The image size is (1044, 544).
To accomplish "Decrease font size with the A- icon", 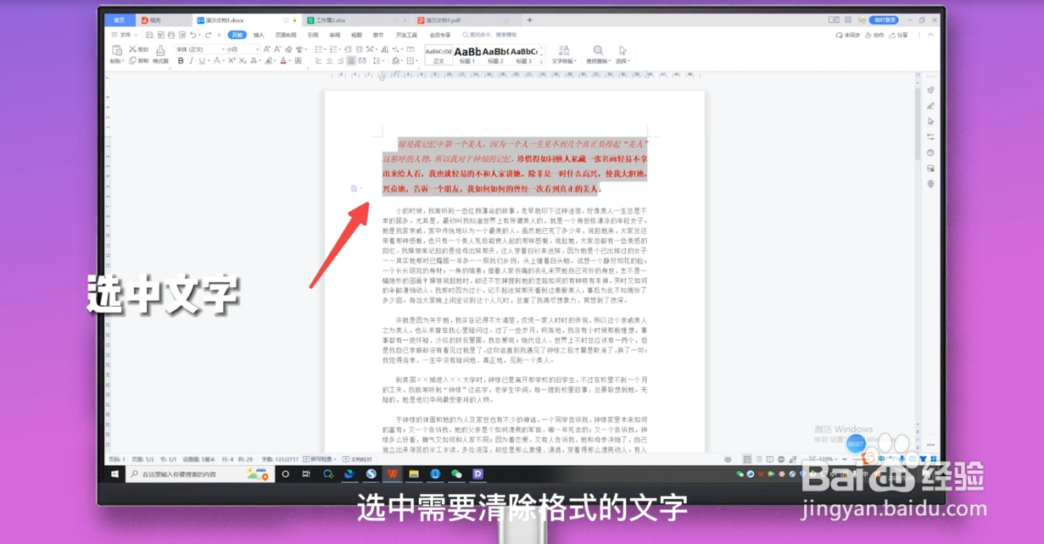I will [277, 49].
